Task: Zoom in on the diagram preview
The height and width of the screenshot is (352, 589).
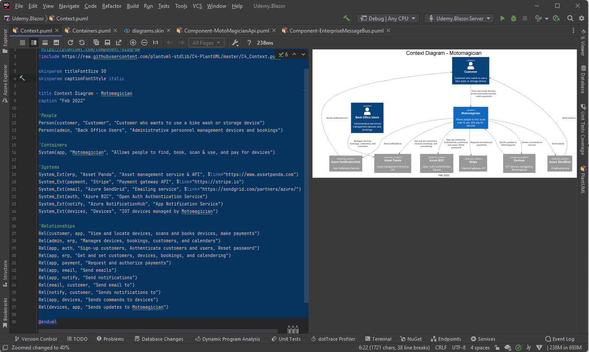Action: tap(133, 42)
